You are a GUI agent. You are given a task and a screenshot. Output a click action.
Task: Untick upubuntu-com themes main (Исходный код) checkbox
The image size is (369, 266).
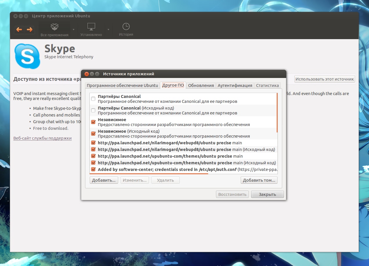93,163
